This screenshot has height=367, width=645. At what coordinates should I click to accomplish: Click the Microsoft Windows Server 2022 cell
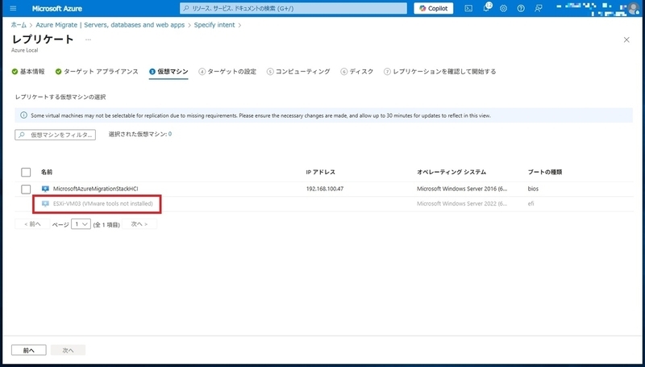coord(462,203)
